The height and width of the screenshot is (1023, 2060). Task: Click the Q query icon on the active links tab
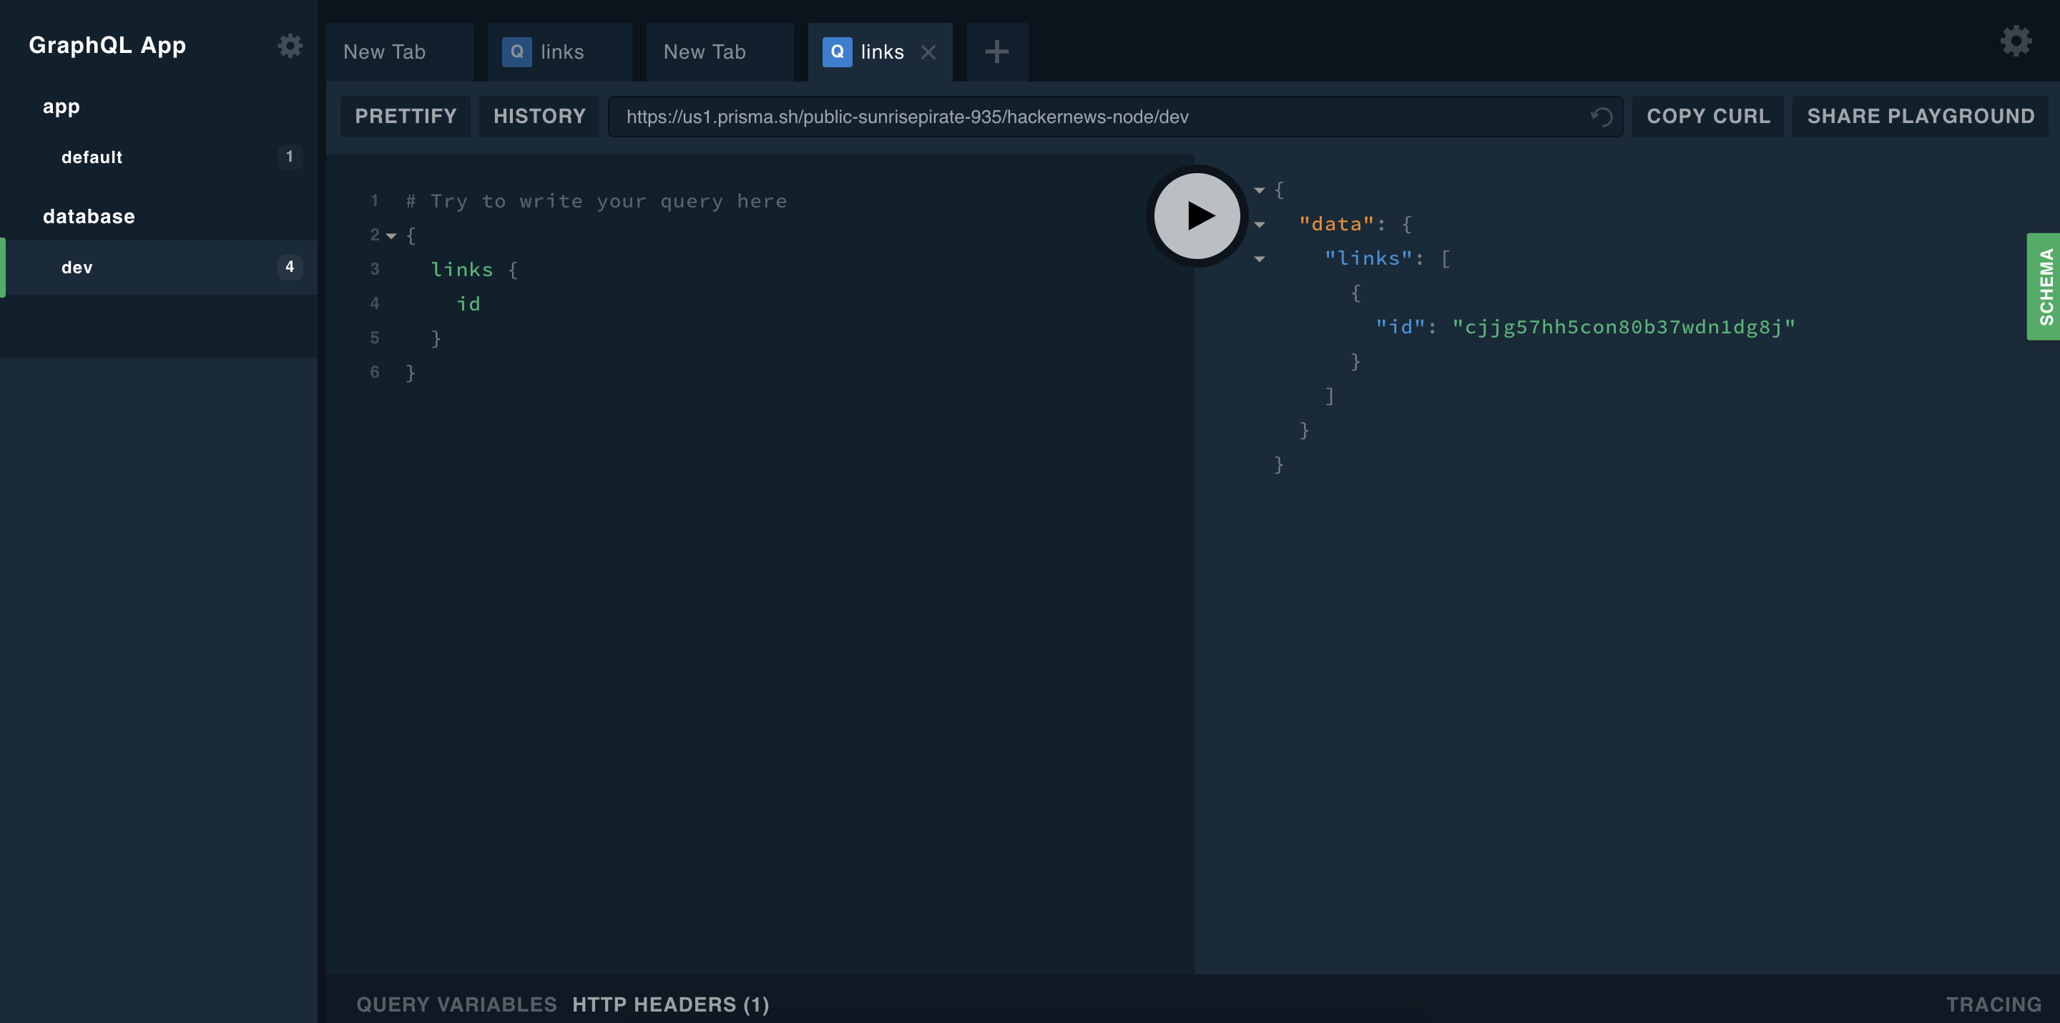pyautogui.click(x=836, y=52)
